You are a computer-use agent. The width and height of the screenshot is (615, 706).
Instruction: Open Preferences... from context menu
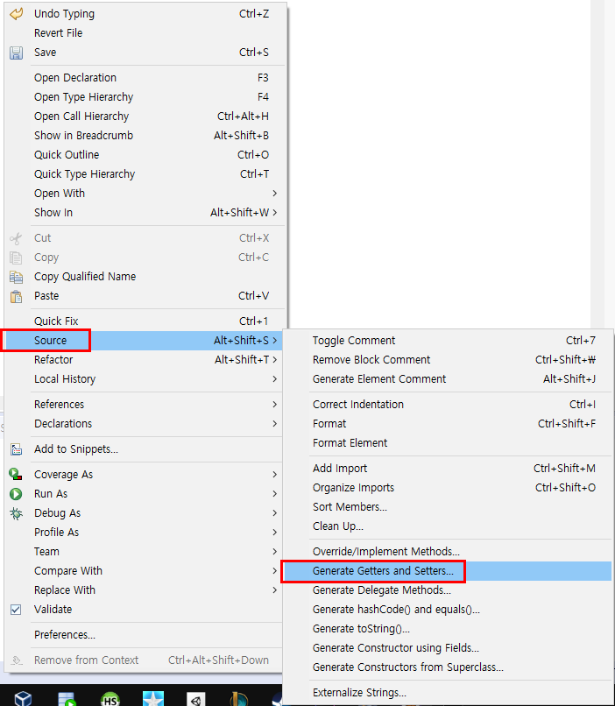(143, 635)
